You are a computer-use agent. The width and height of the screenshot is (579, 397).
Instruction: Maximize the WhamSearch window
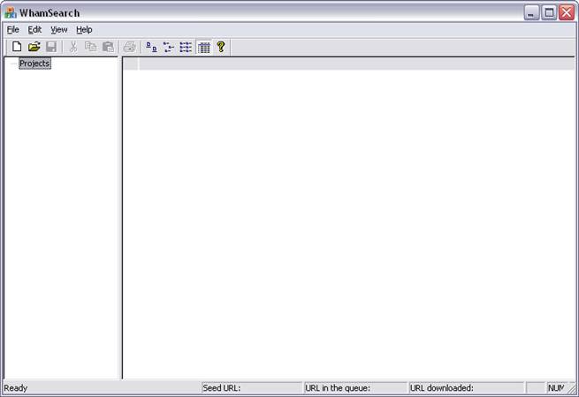coord(549,13)
